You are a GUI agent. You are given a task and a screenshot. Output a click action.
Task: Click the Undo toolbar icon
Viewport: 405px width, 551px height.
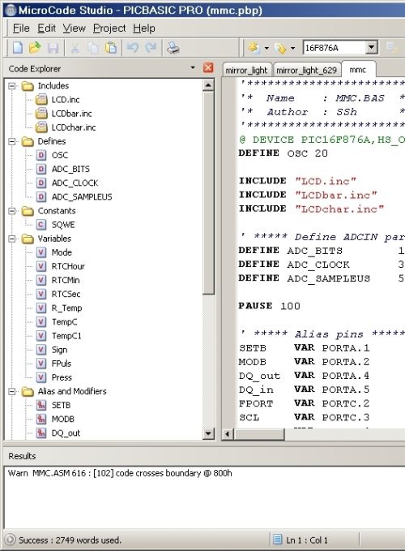[133, 47]
